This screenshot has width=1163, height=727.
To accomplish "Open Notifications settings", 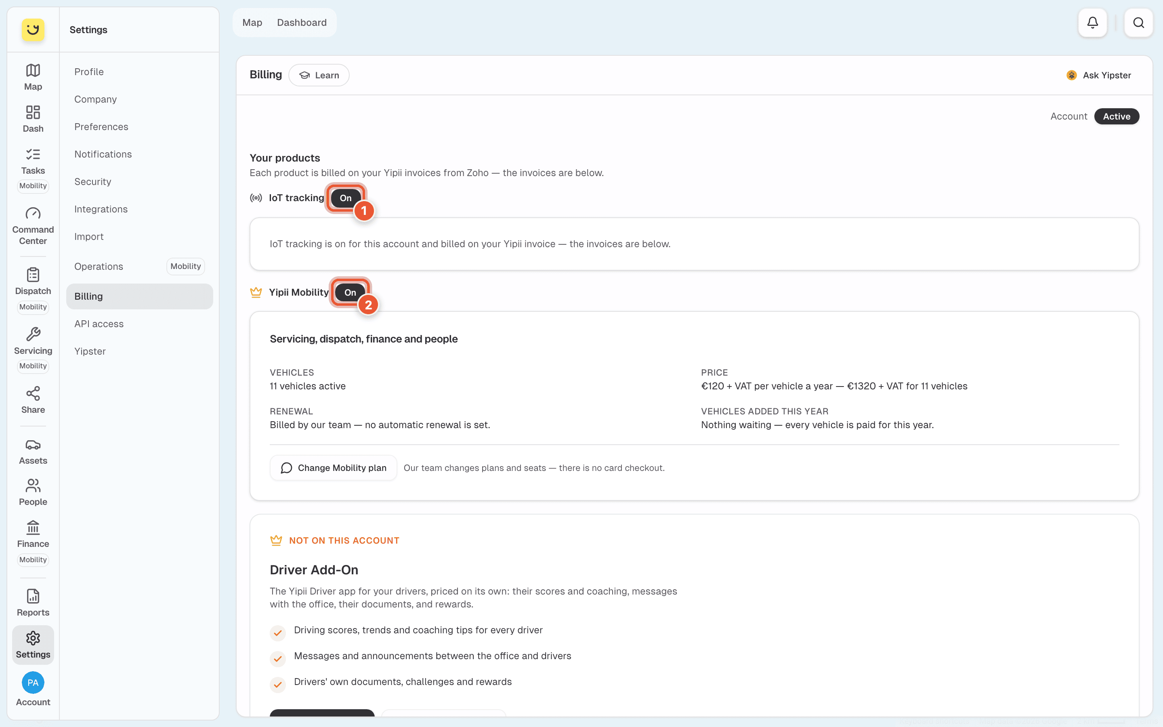I will coord(139,154).
